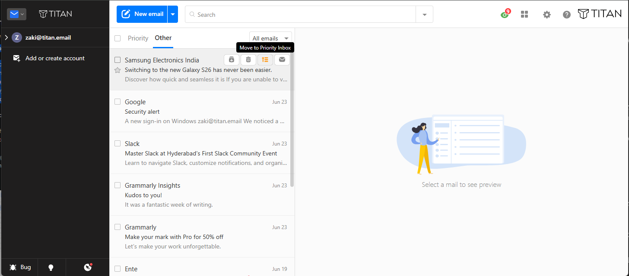Open All emails filter dropdown
The width and height of the screenshot is (629, 276).
(270, 38)
